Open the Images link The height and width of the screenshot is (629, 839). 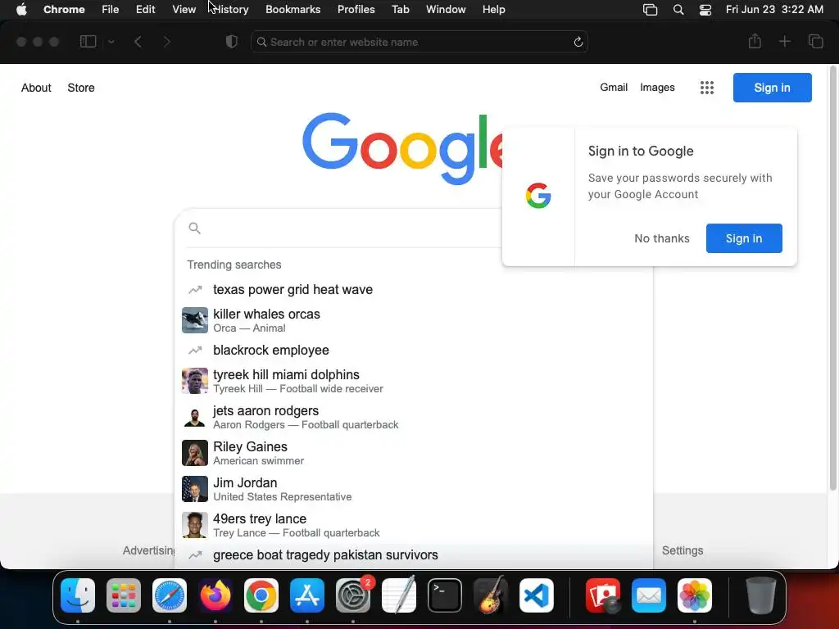(x=657, y=87)
